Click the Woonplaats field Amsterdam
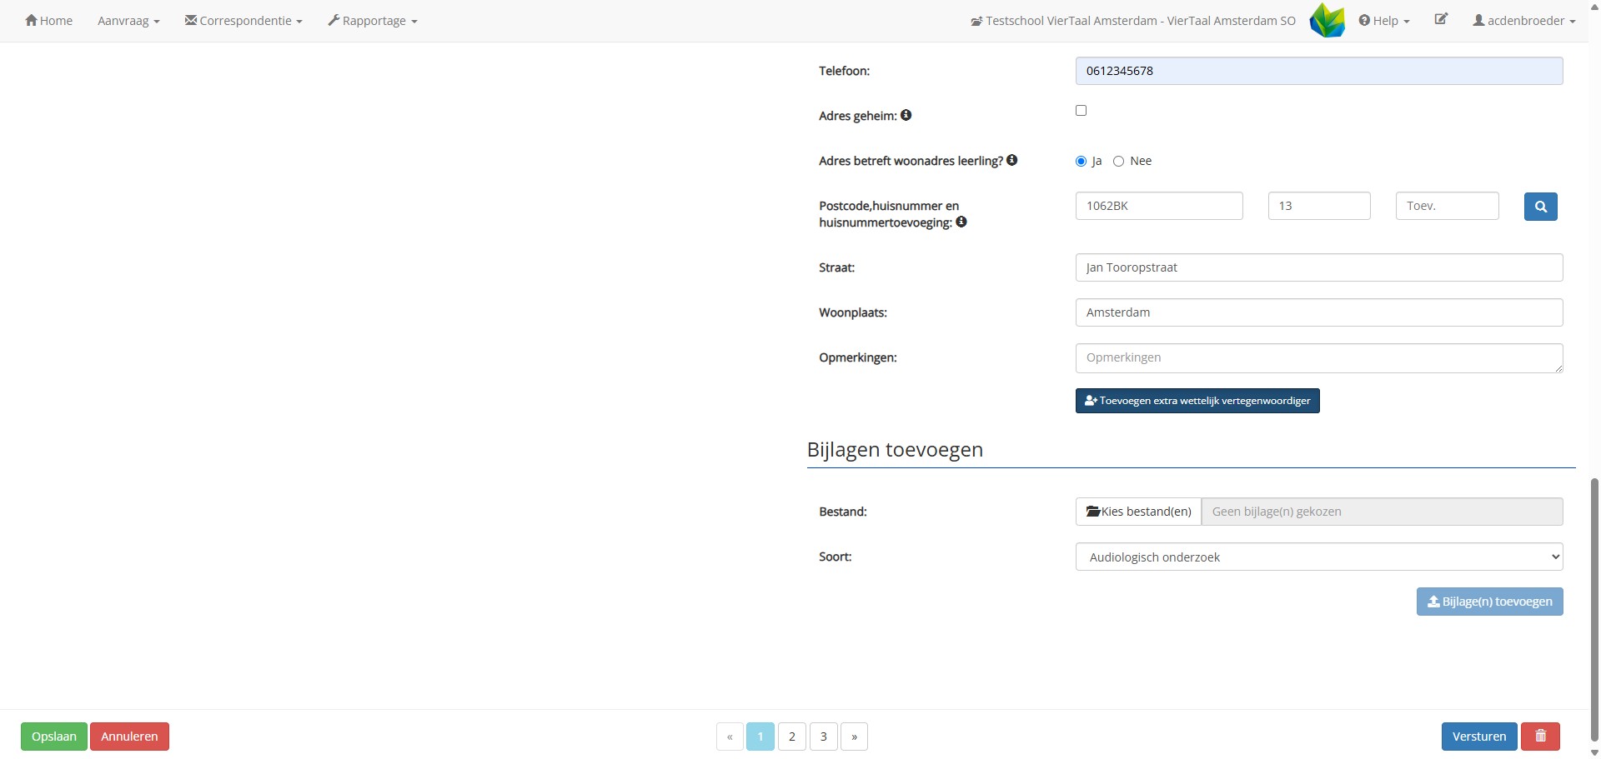 (1319, 312)
